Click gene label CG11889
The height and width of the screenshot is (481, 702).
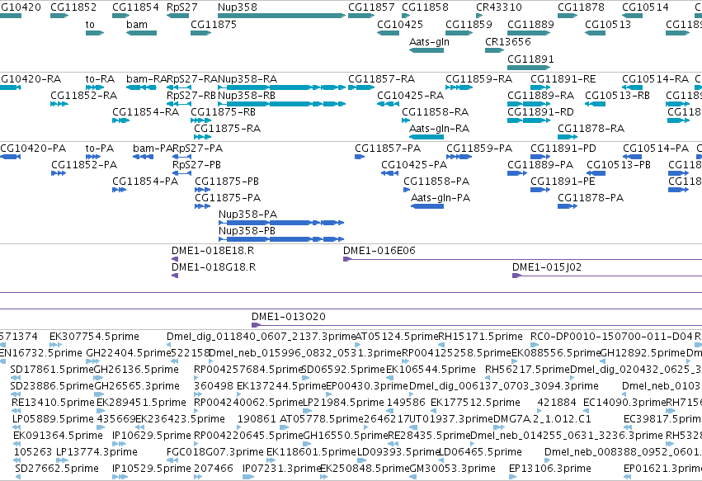[530, 25]
